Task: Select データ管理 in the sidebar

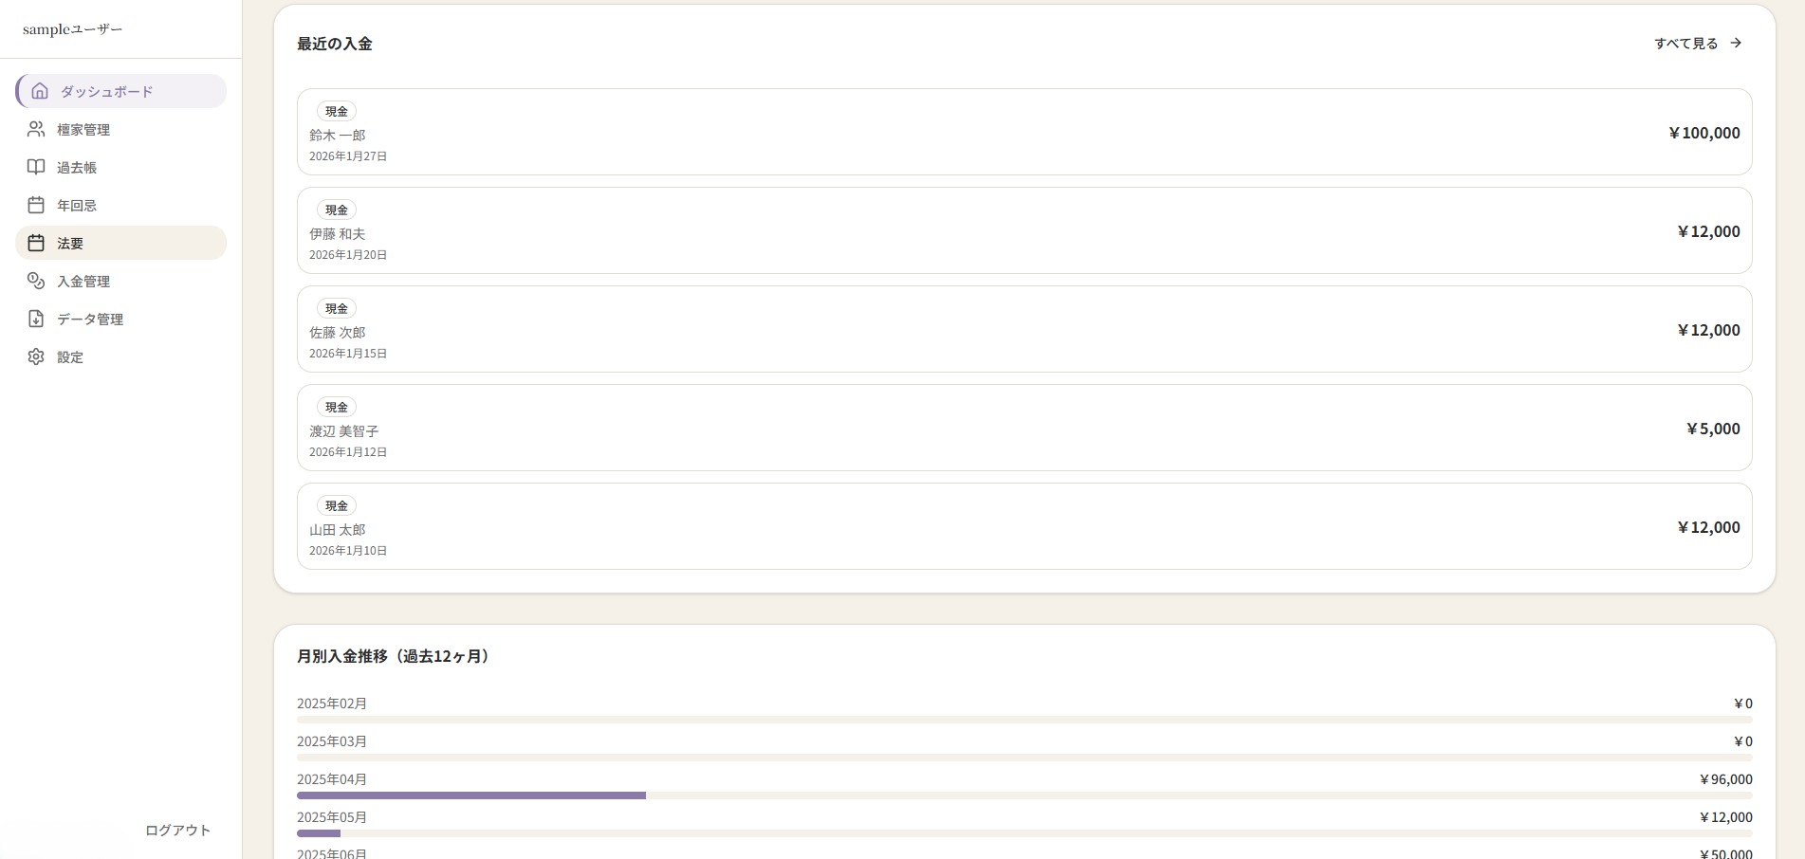Action: click(90, 320)
